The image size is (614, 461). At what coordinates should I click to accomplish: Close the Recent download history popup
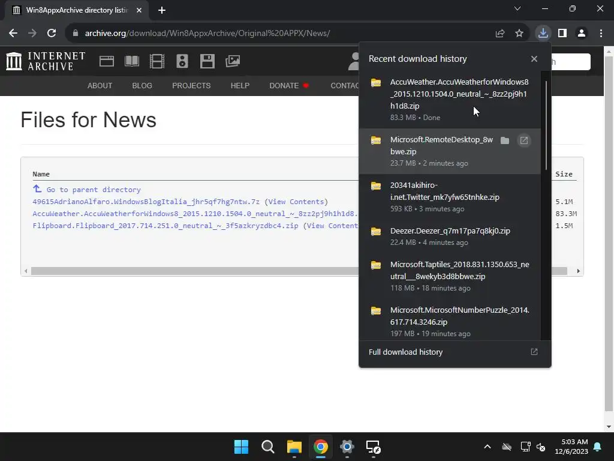pos(534,59)
